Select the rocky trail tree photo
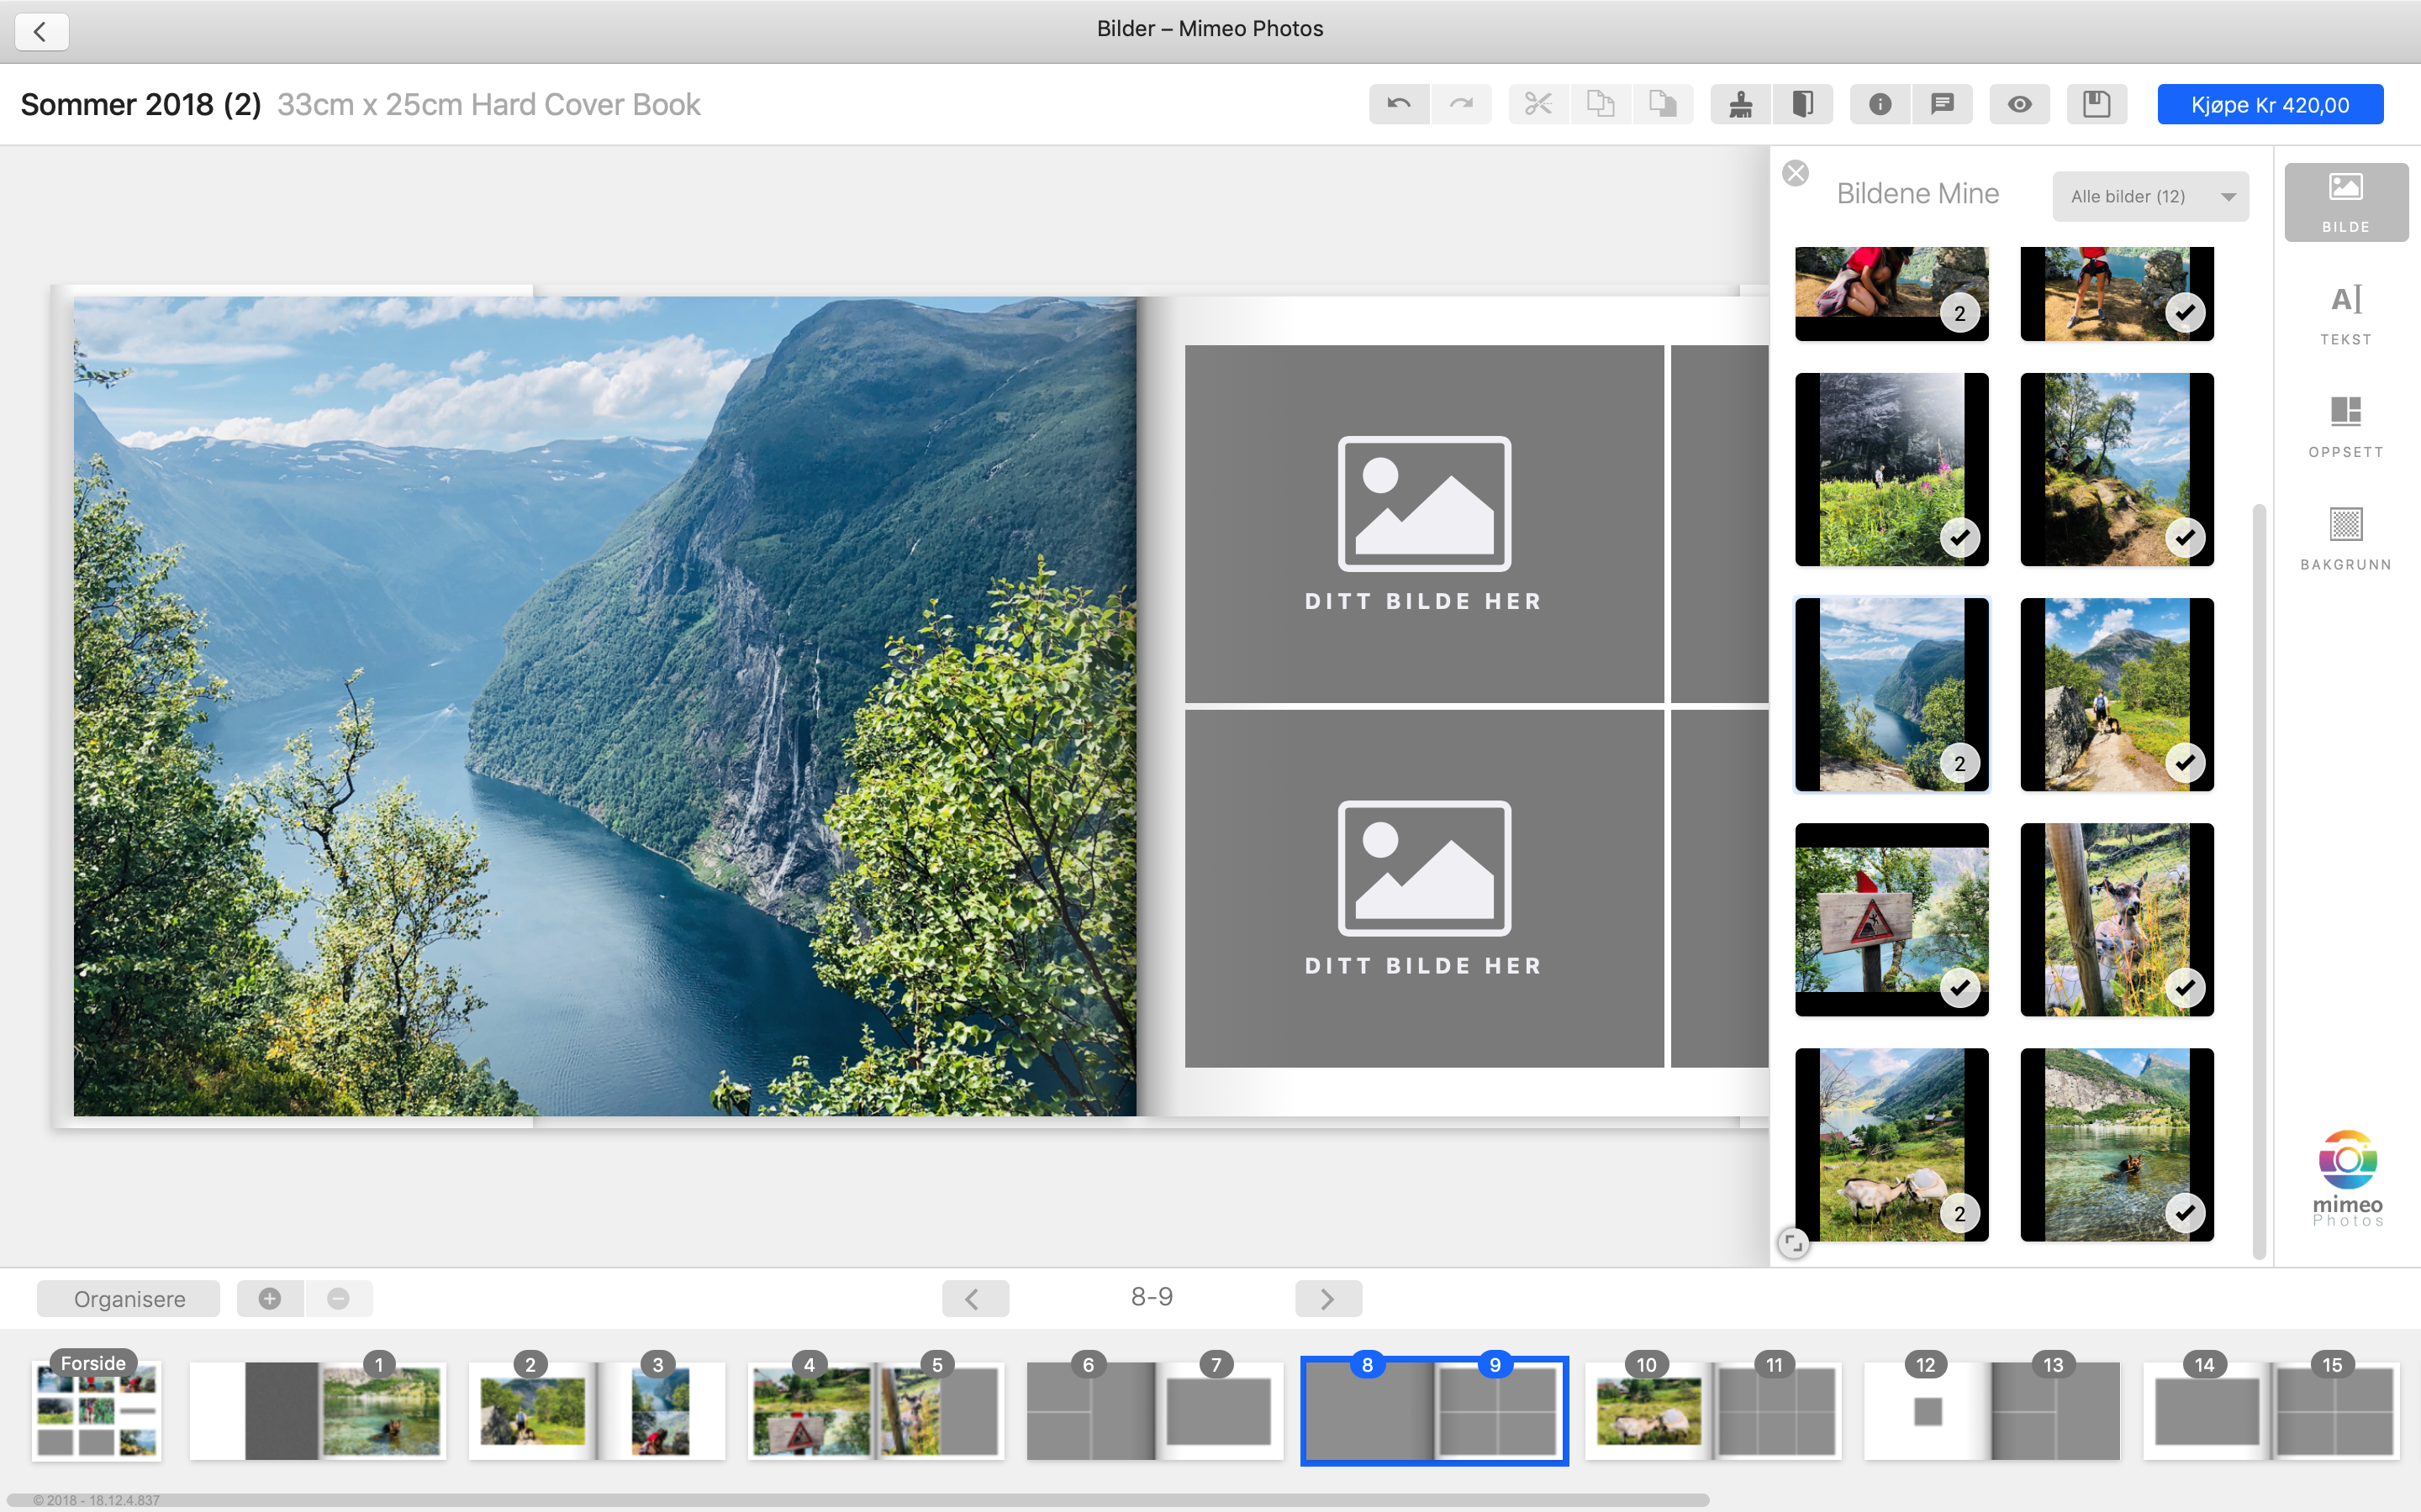2421x1512 pixels. (x=2117, y=469)
